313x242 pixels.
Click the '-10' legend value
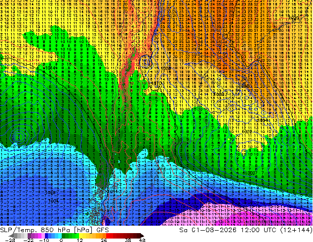[44, 240]
